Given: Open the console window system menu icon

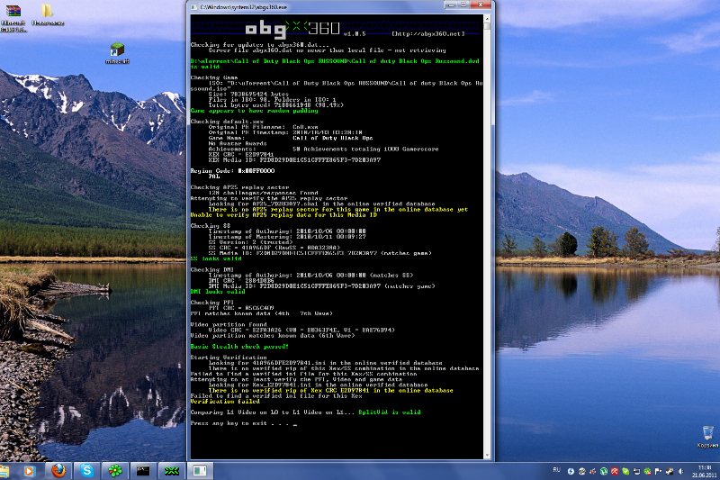Looking at the screenshot, I should (193, 6).
